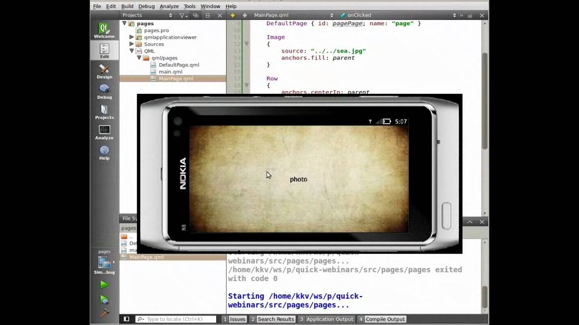The image size is (579, 325).
Task: Select main.qml in project tree
Action: [x=171, y=72]
